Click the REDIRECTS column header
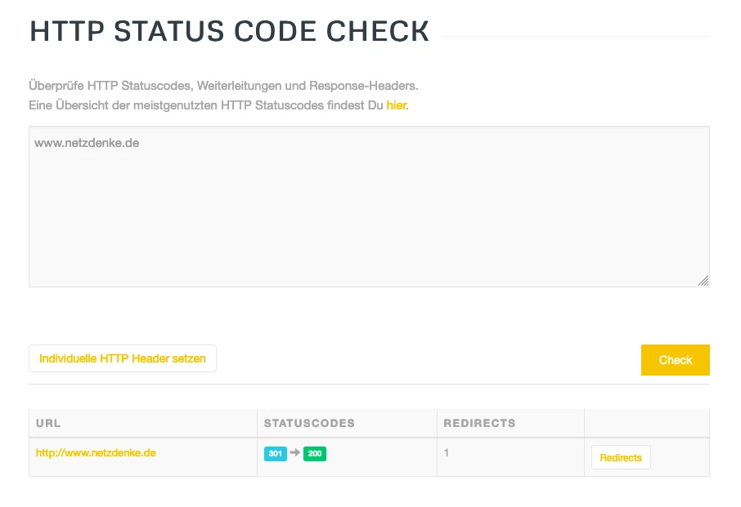 pyautogui.click(x=479, y=423)
